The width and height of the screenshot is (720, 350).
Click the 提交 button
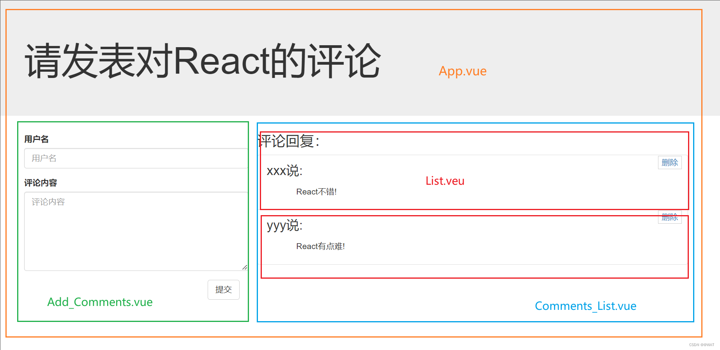(x=224, y=290)
